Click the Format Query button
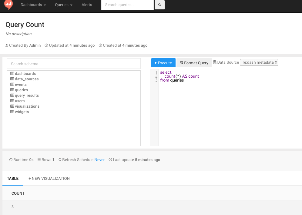 (194, 63)
